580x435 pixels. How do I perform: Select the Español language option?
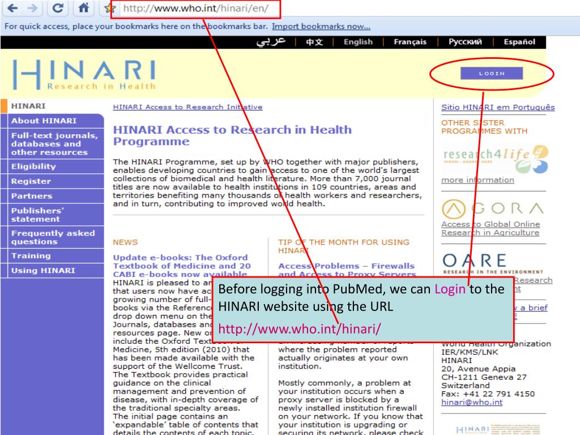tap(519, 42)
